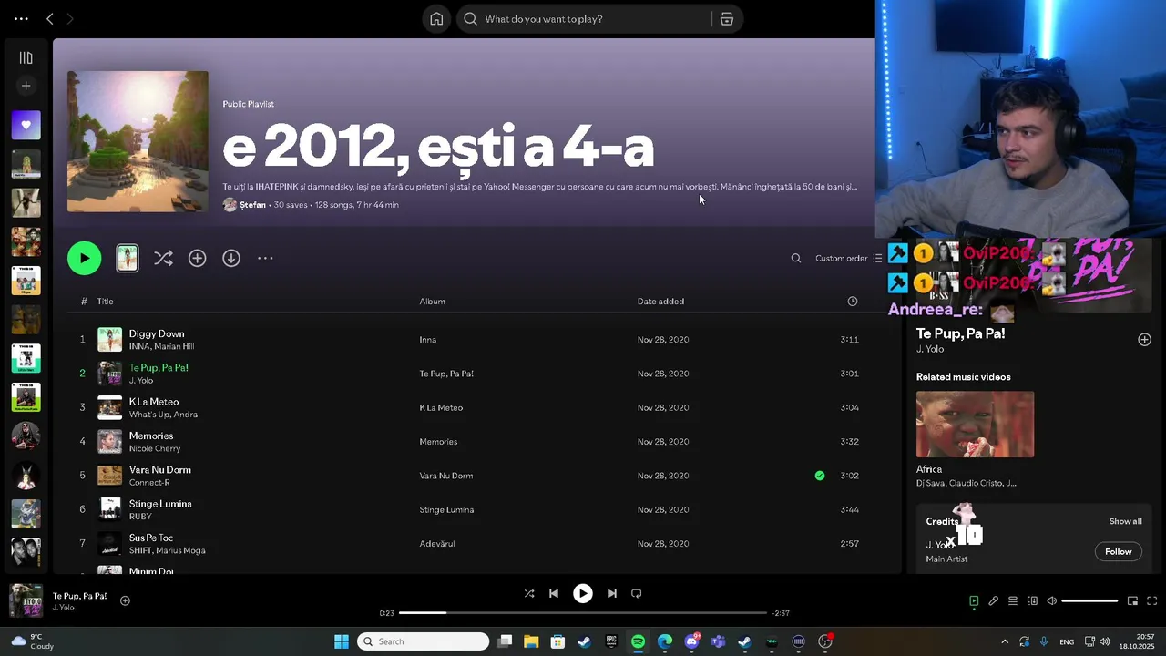Download the playlist with arrow icon
Screen dimensions: 1166x656
pos(231,258)
